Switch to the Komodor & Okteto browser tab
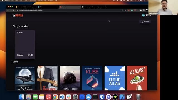This screenshot has width=178, height=100. click(26, 7)
